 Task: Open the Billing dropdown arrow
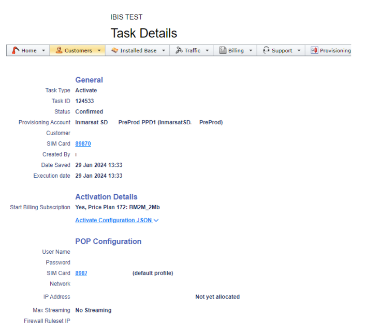click(251, 51)
